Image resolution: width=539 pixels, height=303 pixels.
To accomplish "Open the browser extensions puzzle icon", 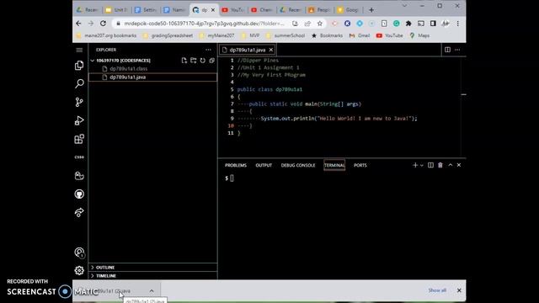I will 408,24.
